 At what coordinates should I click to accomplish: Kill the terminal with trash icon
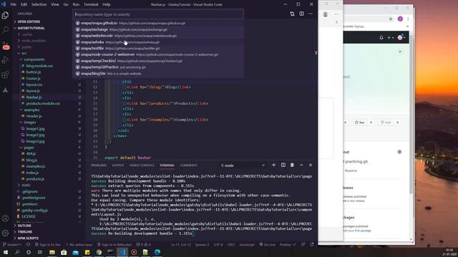(292, 165)
